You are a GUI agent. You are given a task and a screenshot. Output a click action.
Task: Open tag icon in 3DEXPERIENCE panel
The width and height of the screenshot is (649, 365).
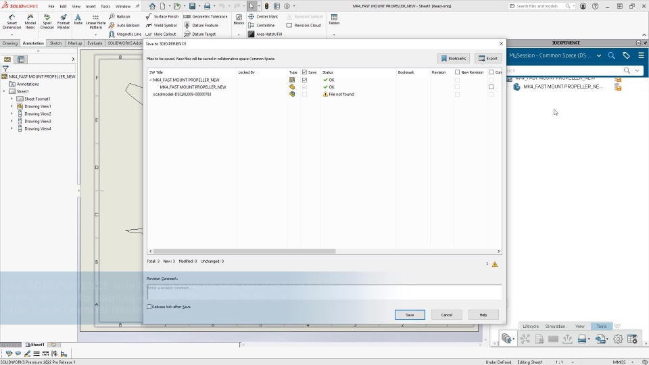626,55
